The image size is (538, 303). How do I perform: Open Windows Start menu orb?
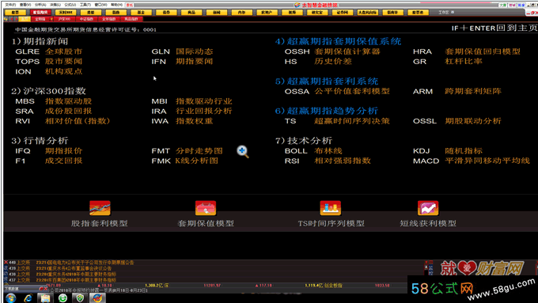(x=10, y=297)
